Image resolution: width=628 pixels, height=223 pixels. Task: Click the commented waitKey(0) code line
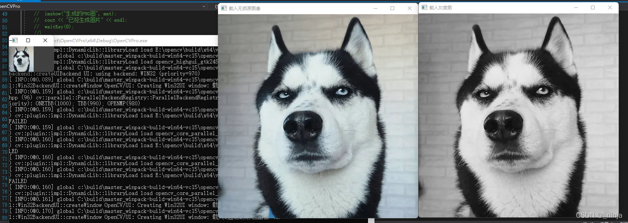(x=54, y=27)
